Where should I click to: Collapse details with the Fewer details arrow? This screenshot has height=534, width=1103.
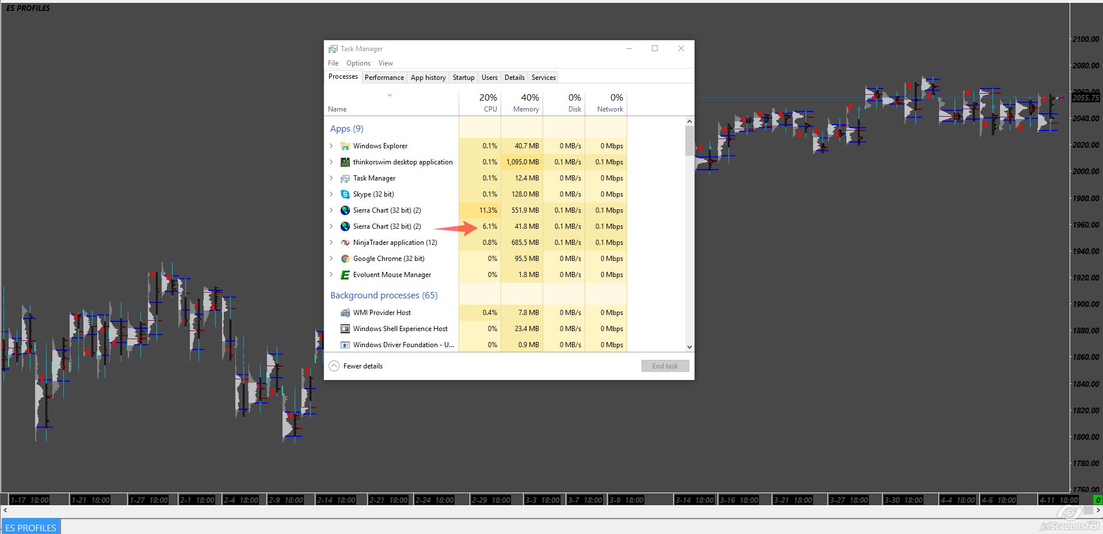[334, 366]
